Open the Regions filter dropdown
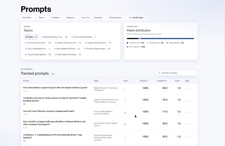 (71, 17)
